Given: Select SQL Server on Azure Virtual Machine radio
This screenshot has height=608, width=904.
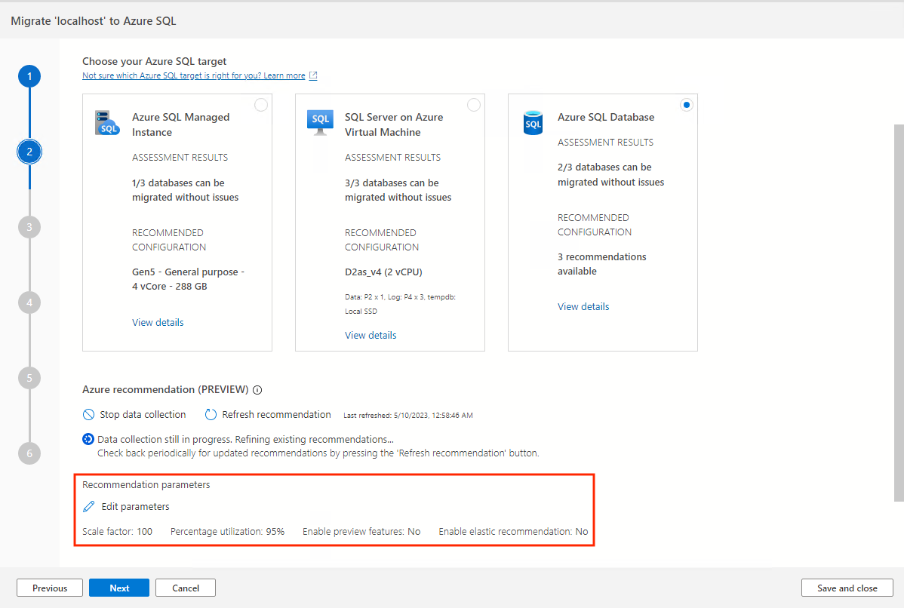Looking at the screenshot, I should (x=474, y=106).
